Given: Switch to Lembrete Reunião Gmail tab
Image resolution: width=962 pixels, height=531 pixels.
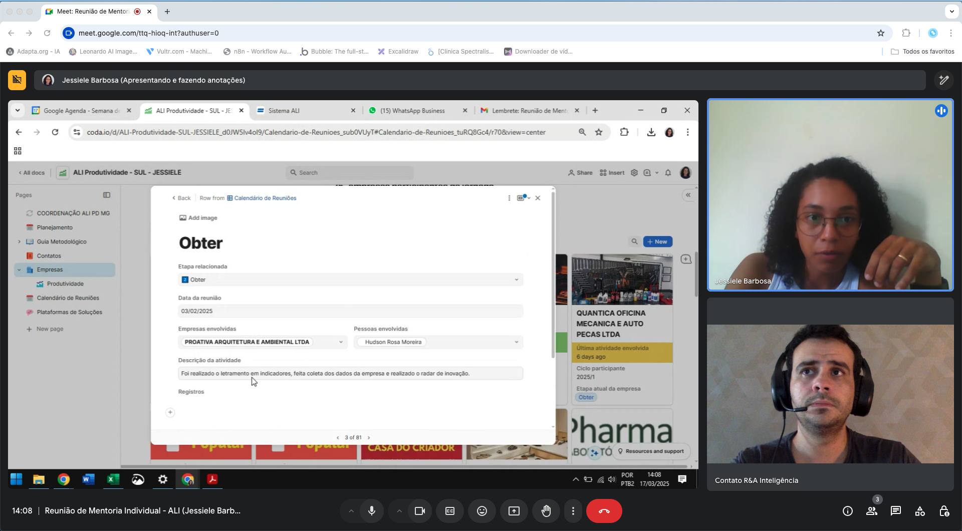Looking at the screenshot, I should click(530, 111).
